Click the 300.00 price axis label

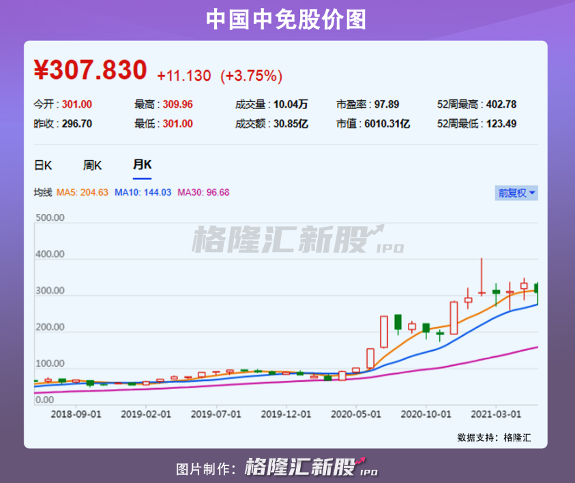pos(50,291)
